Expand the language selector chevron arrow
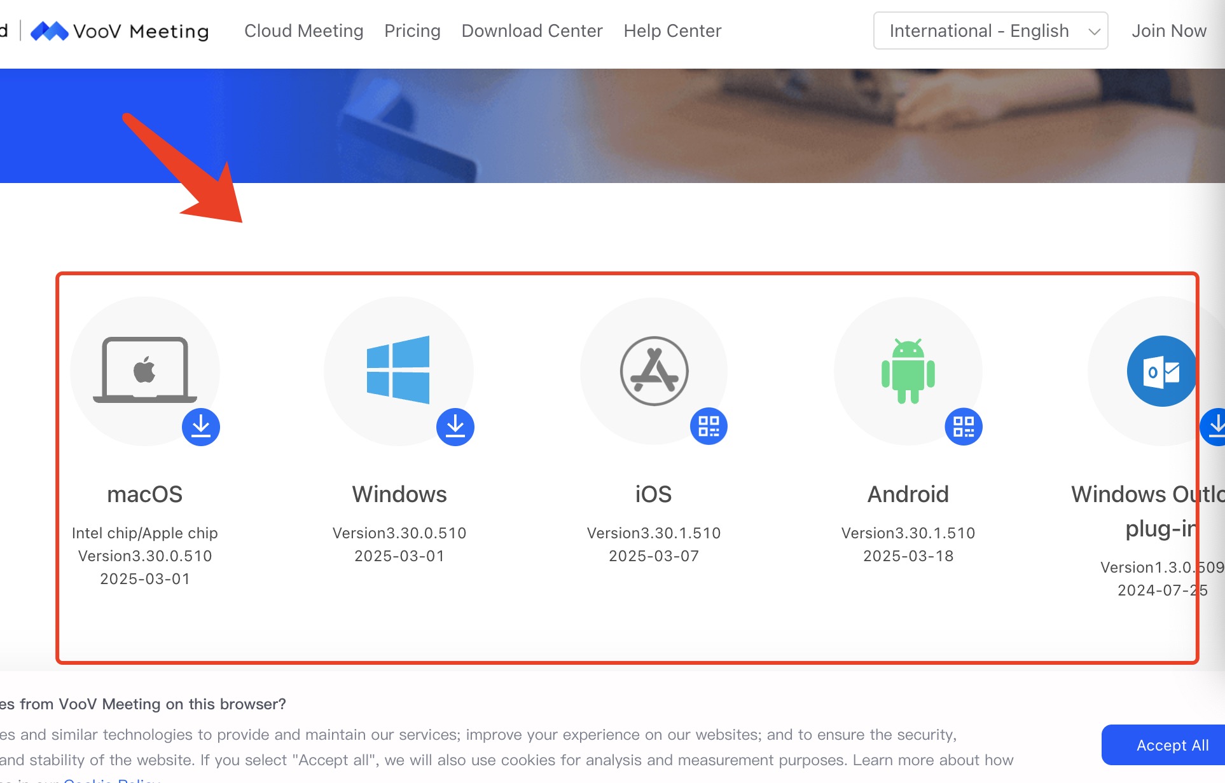Image resolution: width=1225 pixels, height=783 pixels. click(x=1094, y=32)
